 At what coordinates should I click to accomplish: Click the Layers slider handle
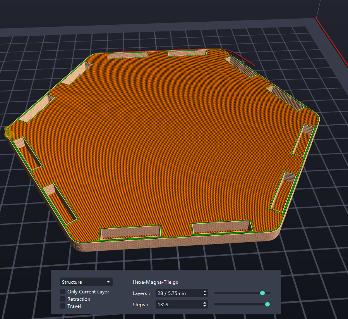coord(262,293)
